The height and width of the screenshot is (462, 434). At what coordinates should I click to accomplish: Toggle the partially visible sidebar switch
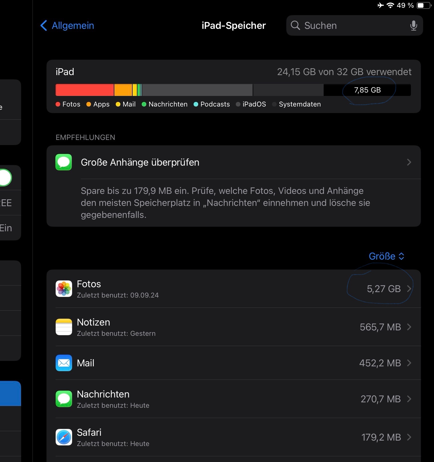pyautogui.click(x=6, y=178)
